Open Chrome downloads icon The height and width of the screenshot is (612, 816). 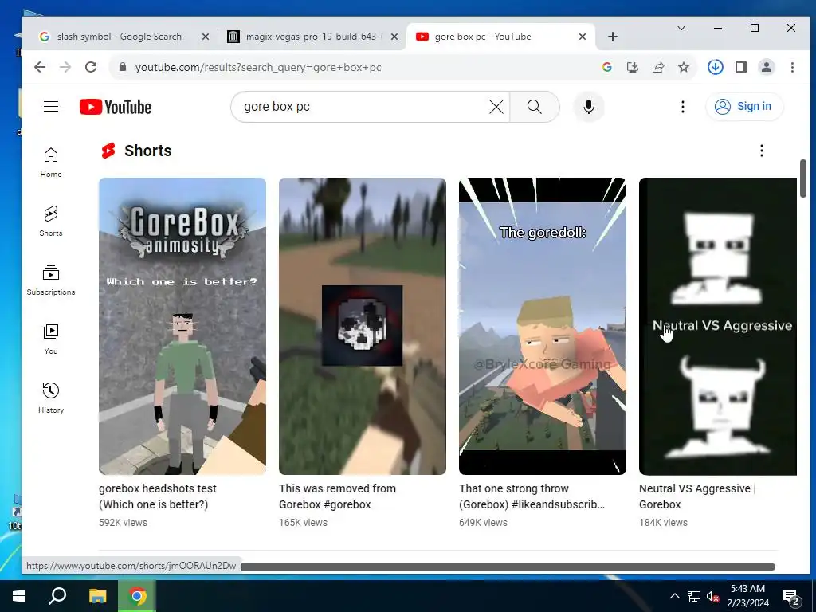(x=715, y=67)
